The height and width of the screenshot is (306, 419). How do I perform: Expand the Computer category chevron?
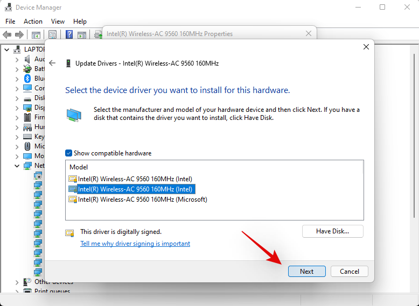click(17, 88)
